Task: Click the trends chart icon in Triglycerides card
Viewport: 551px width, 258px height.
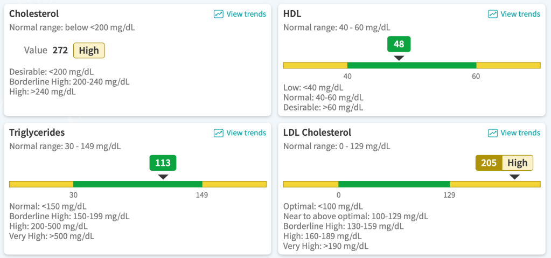Action: coord(219,133)
